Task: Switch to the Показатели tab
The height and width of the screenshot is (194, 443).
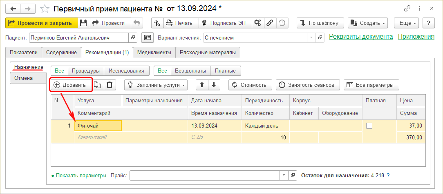Action: point(24,52)
